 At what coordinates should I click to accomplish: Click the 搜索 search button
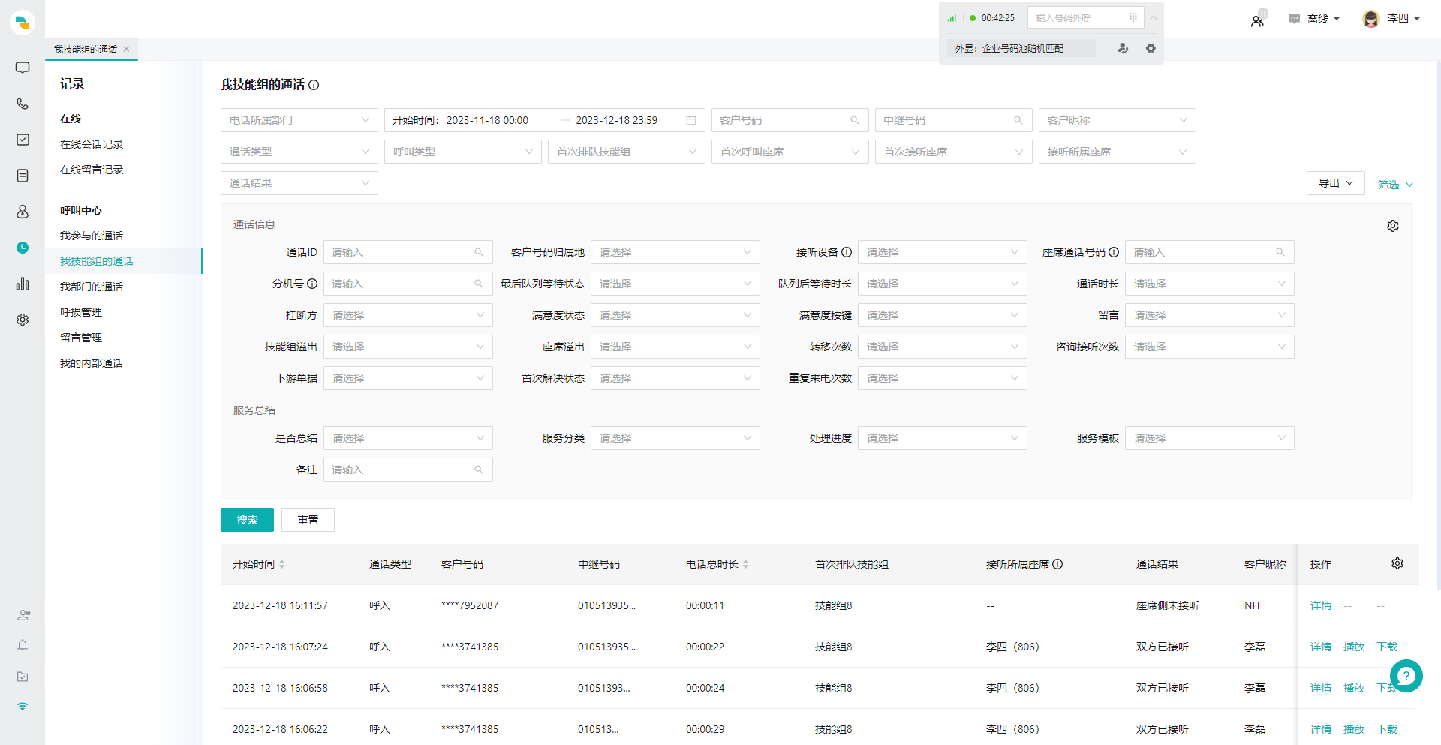click(x=247, y=520)
